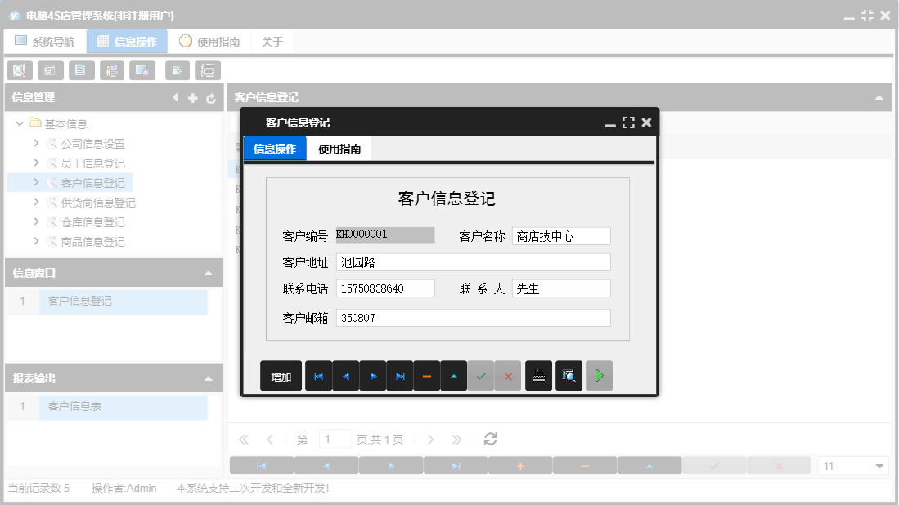The image size is (899, 505).
Task: Click the 增加 button in the dialog
Action: (x=281, y=375)
